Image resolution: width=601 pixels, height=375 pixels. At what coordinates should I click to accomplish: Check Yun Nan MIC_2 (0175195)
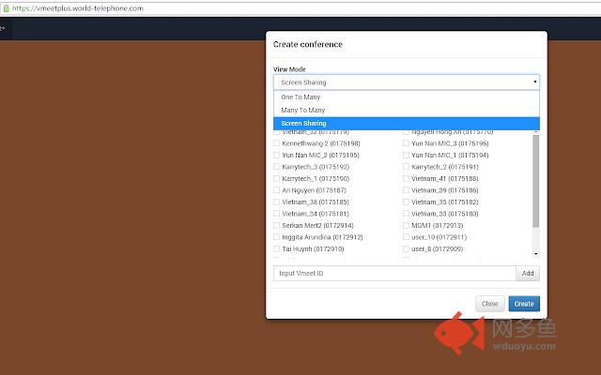[276, 155]
